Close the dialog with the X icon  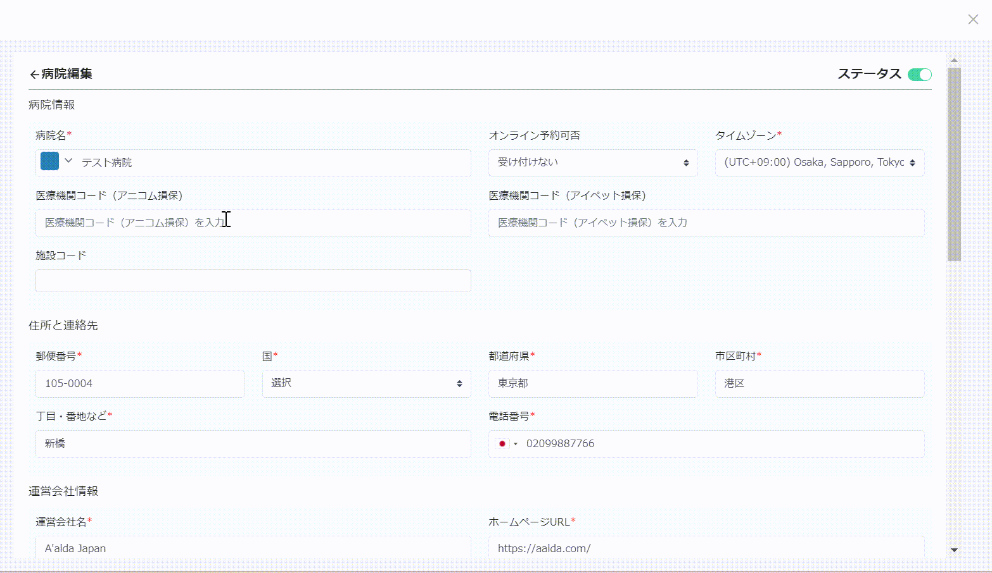pyautogui.click(x=973, y=20)
